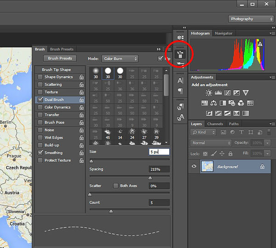
Task: Open the Character Styles panel icon
Action: (180, 117)
